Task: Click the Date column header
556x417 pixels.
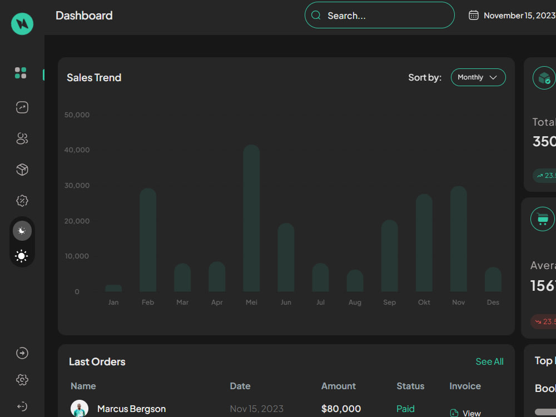Action: click(240, 386)
